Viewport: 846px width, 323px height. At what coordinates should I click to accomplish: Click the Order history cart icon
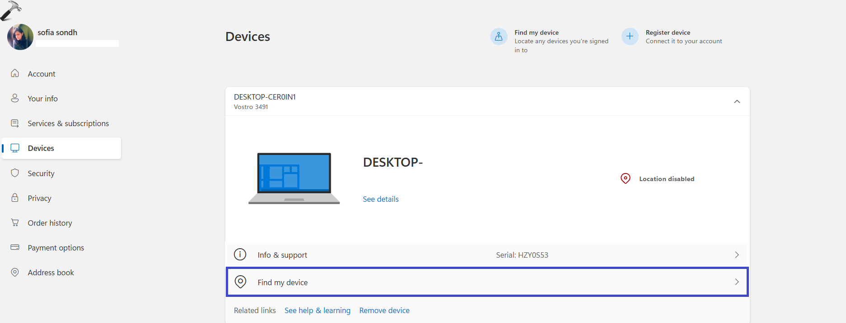pyautogui.click(x=15, y=223)
